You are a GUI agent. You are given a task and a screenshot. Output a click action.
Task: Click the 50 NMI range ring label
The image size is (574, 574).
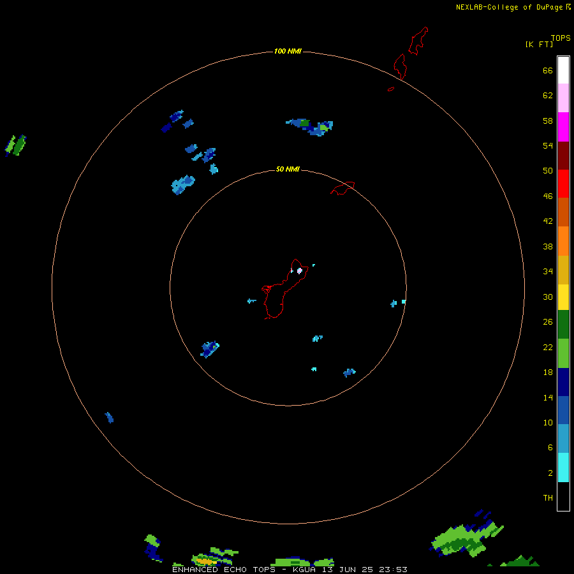coord(288,169)
